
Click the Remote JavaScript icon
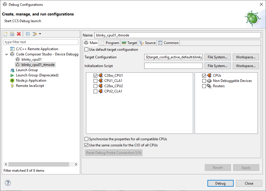(x=13, y=86)
